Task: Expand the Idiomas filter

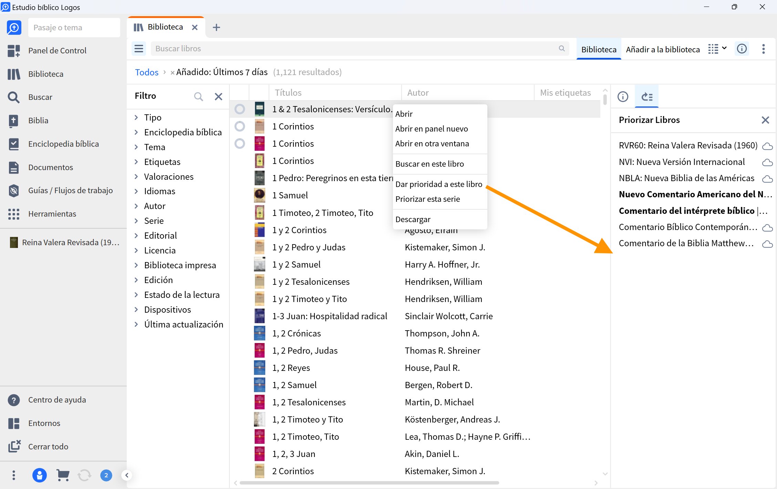Action: click(x=136, y=191)
